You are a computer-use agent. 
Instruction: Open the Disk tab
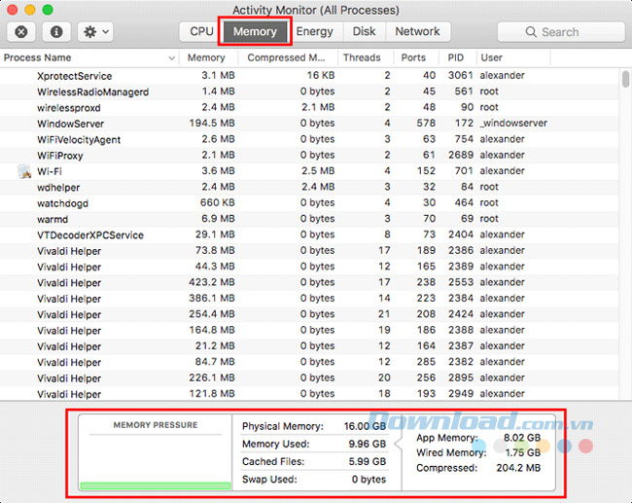click(365, 31)
